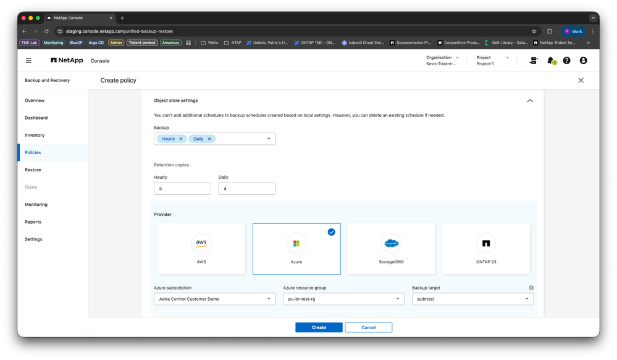Open the Admin bookmark group
Image resolution: width=617 pixels, height=360 pixels.
[116, 43]
